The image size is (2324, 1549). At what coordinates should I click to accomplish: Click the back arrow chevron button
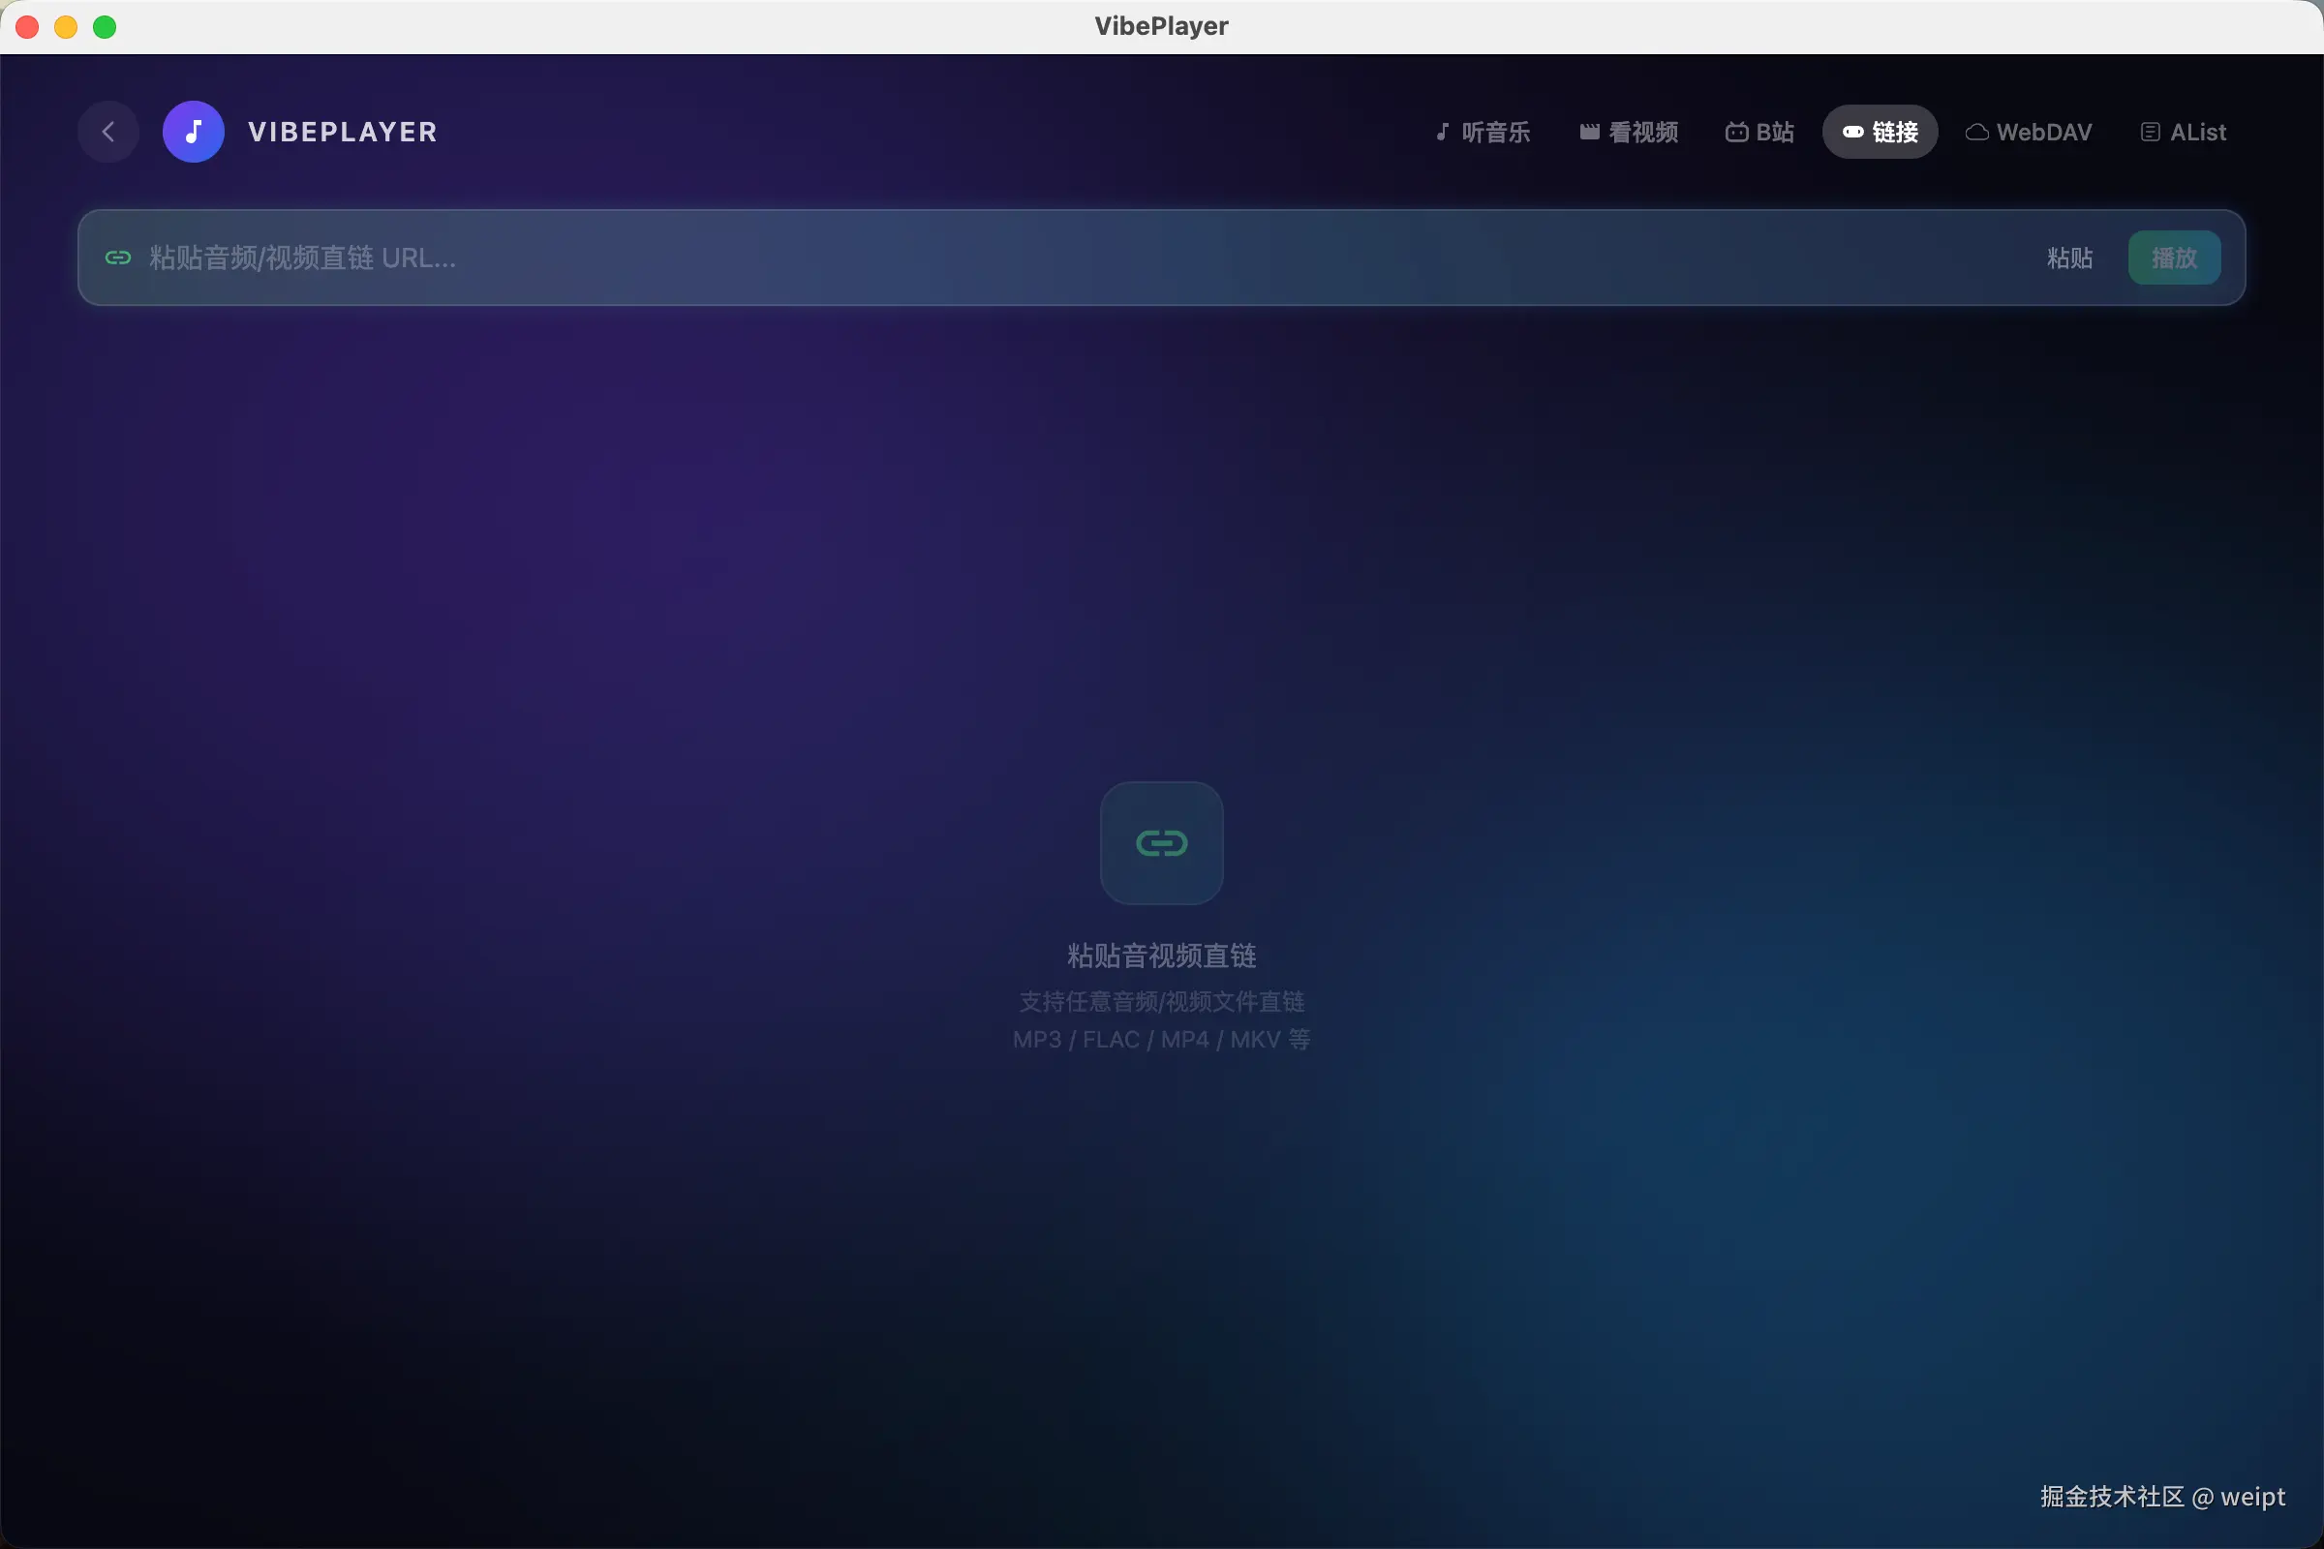pos(108,132)
